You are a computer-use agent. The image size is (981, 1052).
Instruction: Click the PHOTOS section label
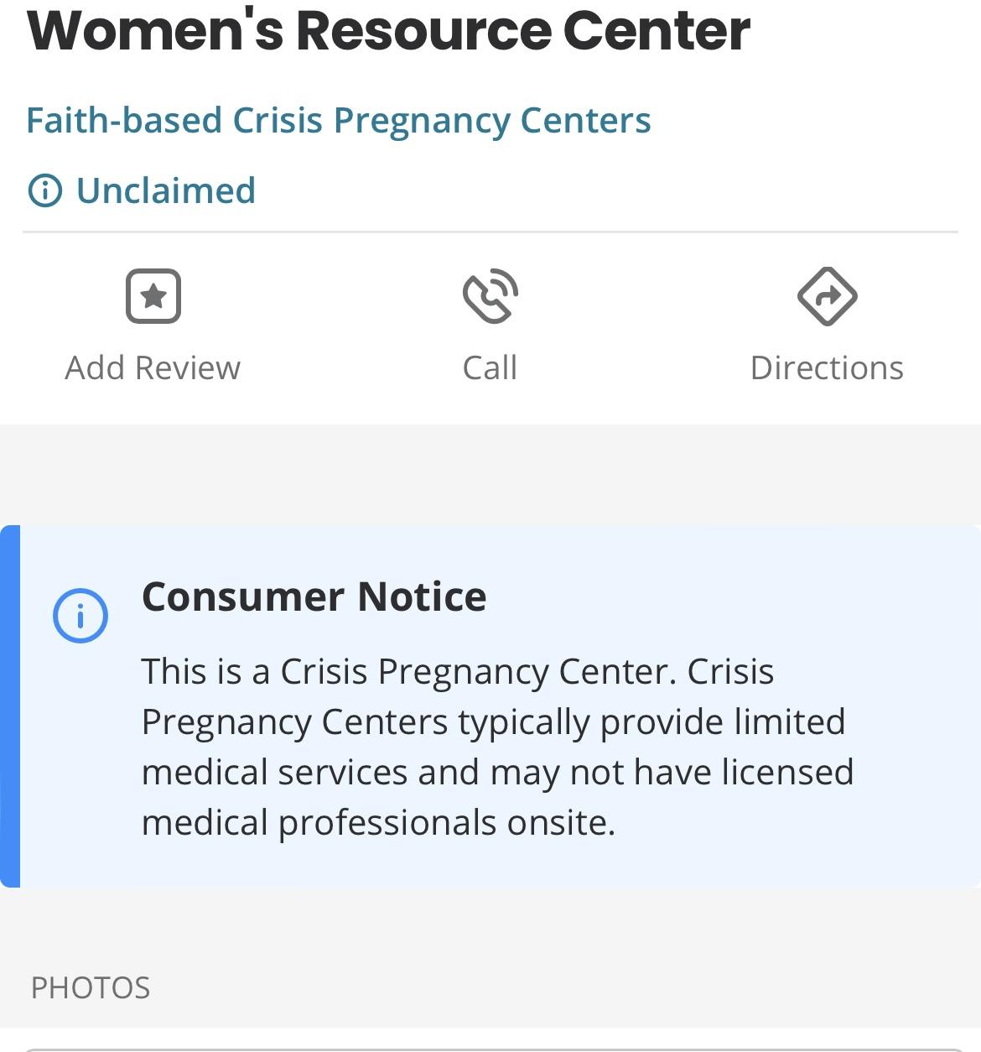click(x=91, y=987)
